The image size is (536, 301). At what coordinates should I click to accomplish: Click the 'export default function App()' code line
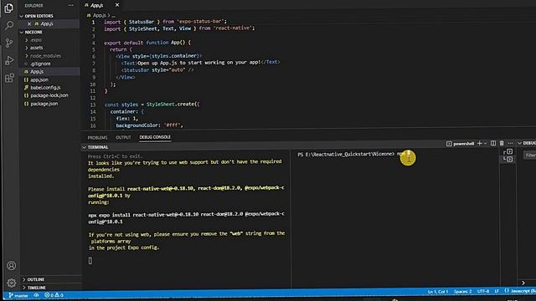click(x=147, y=43)
